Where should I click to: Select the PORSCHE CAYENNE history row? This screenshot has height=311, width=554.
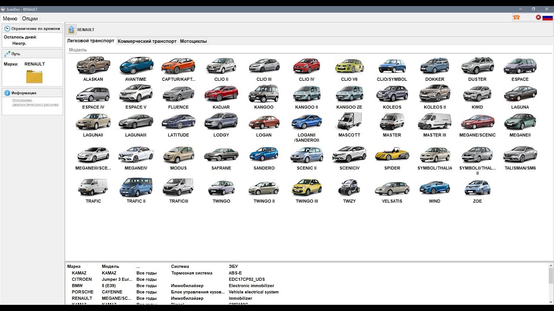pyautogui.click(x=307, y=292)
